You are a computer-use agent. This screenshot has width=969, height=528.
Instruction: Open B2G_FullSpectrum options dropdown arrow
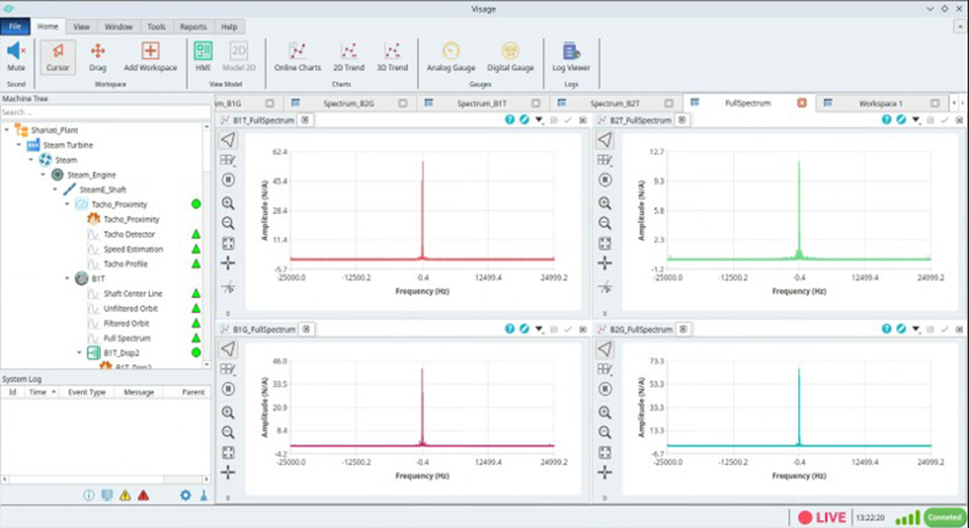click(x=916, y=329)
